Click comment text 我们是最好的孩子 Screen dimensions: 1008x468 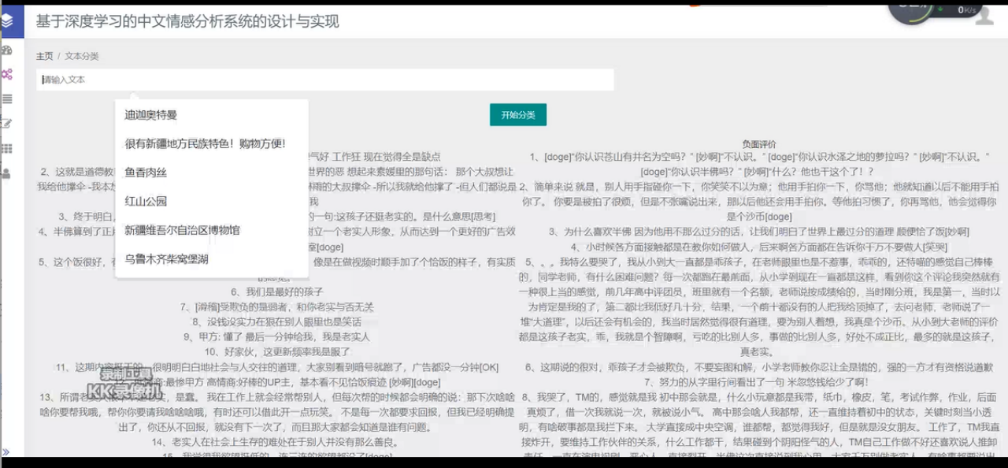(276, 292)
